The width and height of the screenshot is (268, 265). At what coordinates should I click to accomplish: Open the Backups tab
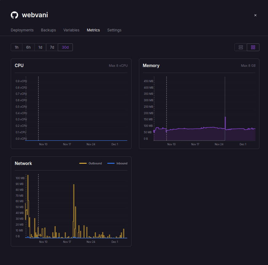tap(48, 30)
